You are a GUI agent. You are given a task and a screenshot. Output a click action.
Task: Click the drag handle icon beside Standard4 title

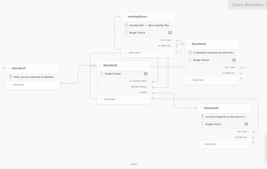200,108
